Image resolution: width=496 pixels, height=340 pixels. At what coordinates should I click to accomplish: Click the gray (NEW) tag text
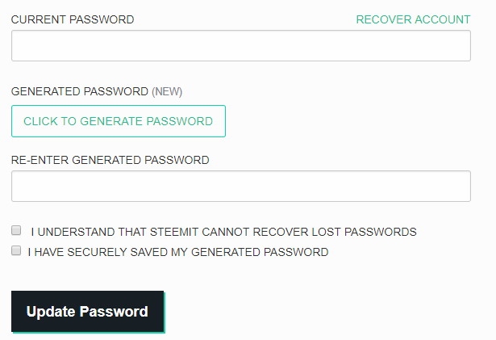point(167,92)
